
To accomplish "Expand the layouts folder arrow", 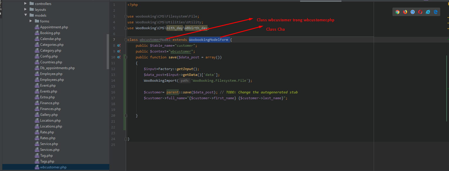I will pos(25,10).
